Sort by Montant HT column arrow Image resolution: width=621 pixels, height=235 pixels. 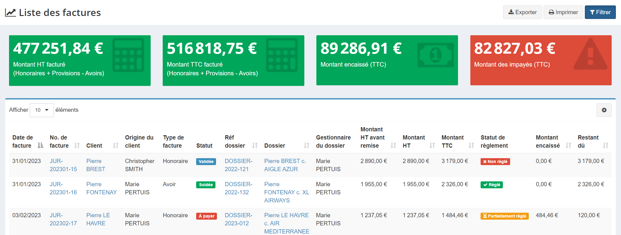pos(432,146)
